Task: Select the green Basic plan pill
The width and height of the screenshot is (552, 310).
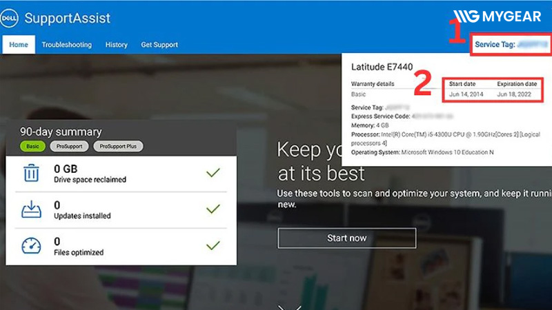Action: click(32, 147)
